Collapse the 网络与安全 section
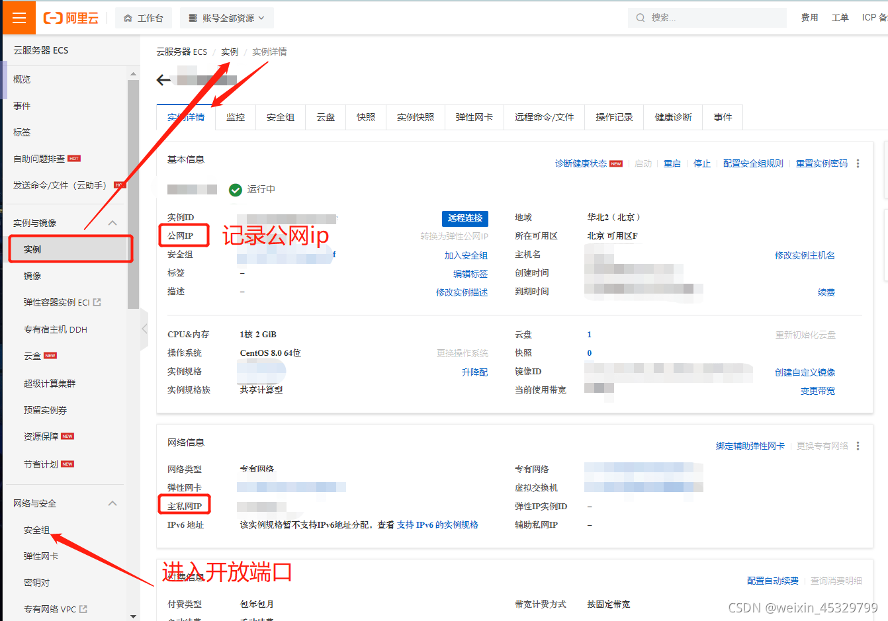The height and width of the screenshot is (621, 888). pyautogui.click(x=112, y=503)
